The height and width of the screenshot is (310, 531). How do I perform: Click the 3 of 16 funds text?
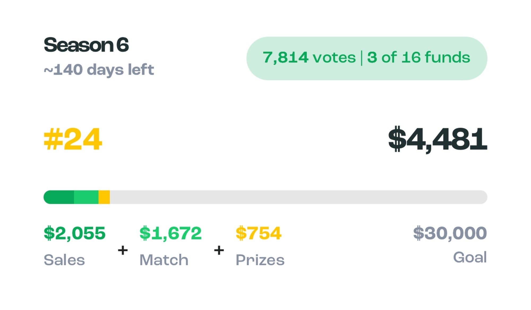pos(418,58)
